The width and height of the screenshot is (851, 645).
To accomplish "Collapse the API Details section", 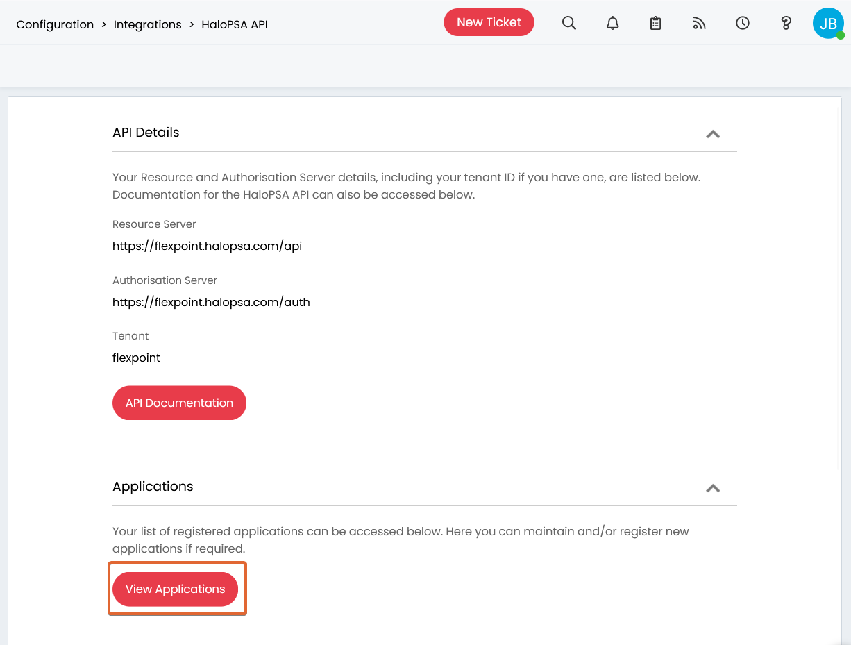I will point(713,134).
